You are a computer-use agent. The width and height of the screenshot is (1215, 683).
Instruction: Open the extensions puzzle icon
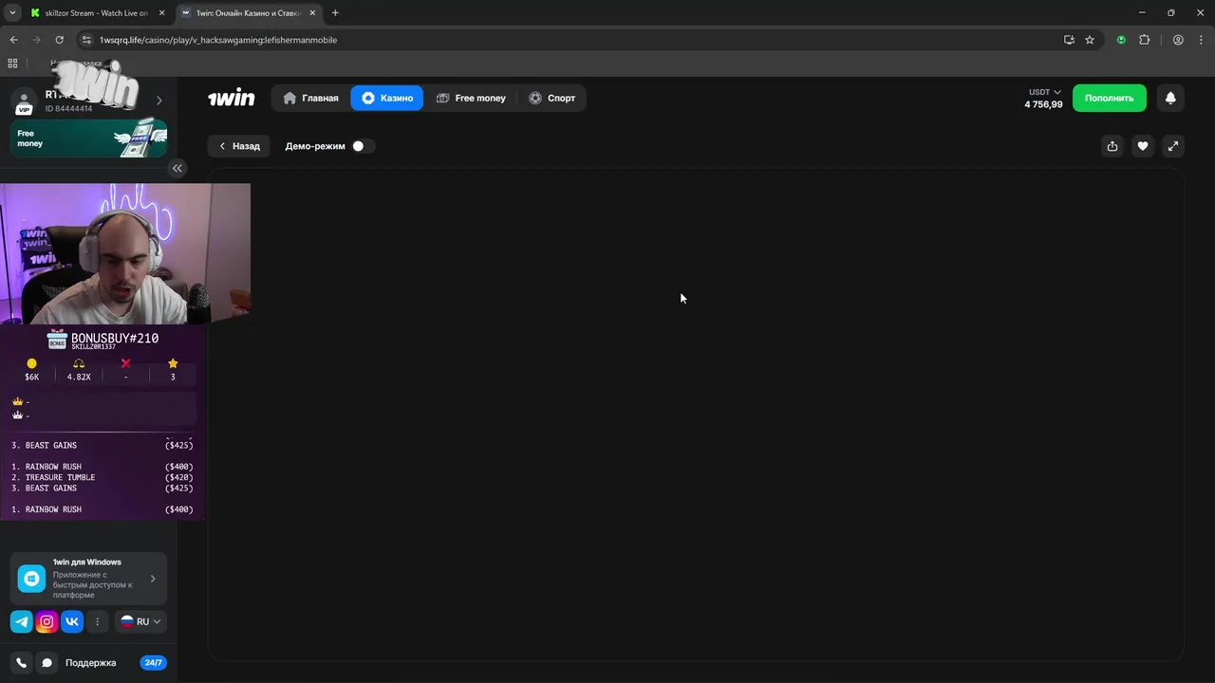[x=1144, y=40]
